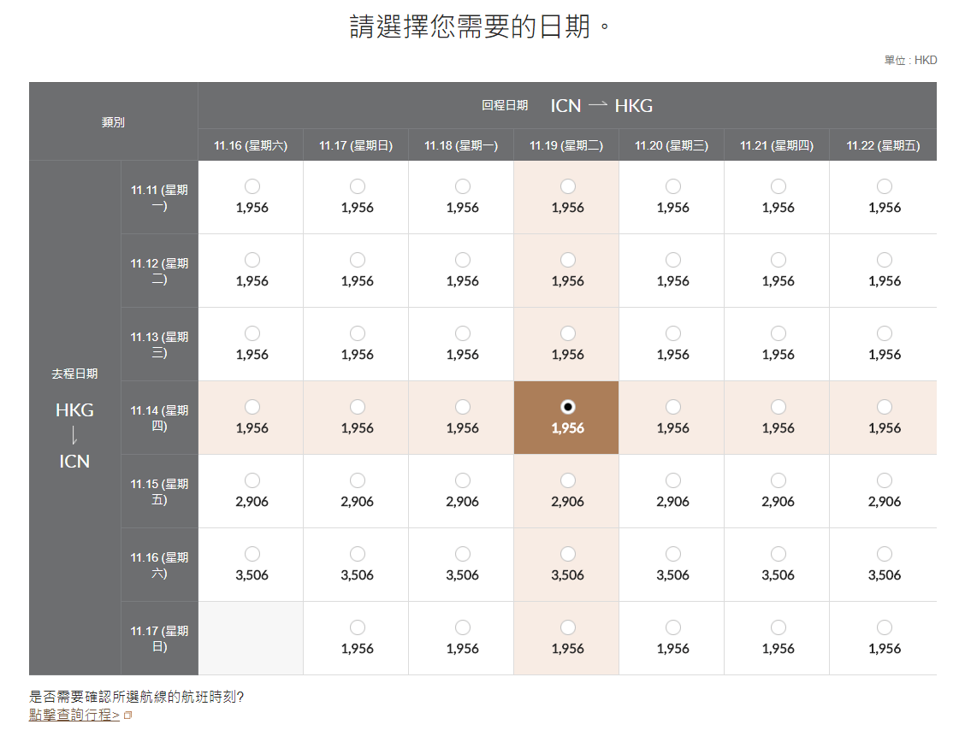Choose 2,906 fare radio returning 11.19
Viewport: 965px width, 742px height.
tap(568, 480)
